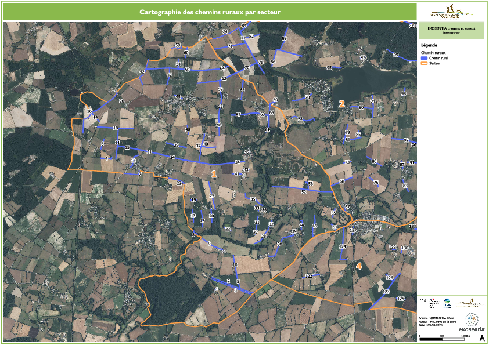
Task: Click the small hikers logo beside OFB
Action: 468,303
